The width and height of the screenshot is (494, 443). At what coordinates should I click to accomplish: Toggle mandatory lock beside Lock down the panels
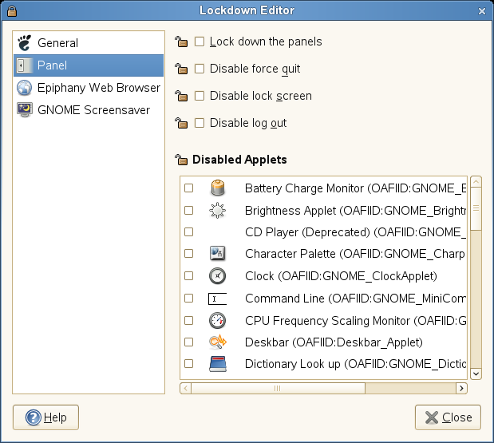(x=181, y=42)
